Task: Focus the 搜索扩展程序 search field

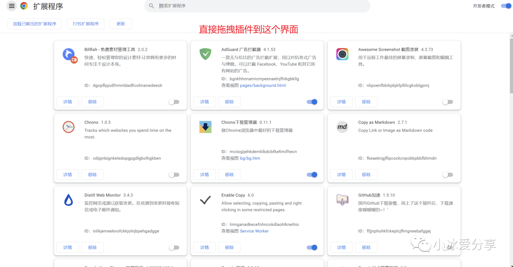Action: pos(257,6)
